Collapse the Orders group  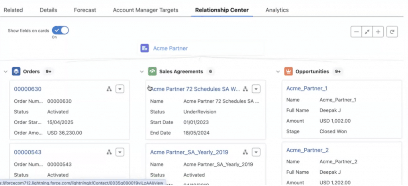pos(6,72)
